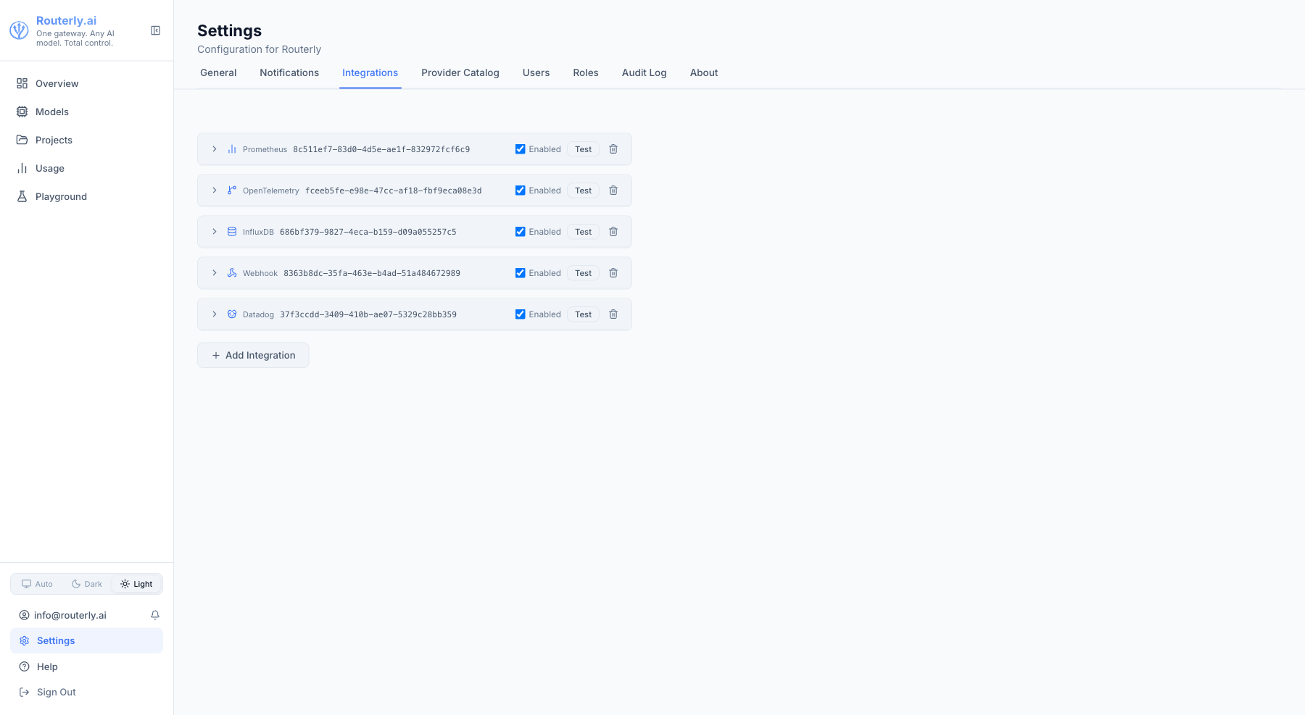Click the InfluxDB database icon
The width and height of the screenshot is (1305, 715).
pyautogui.click(x=232, y=232)
